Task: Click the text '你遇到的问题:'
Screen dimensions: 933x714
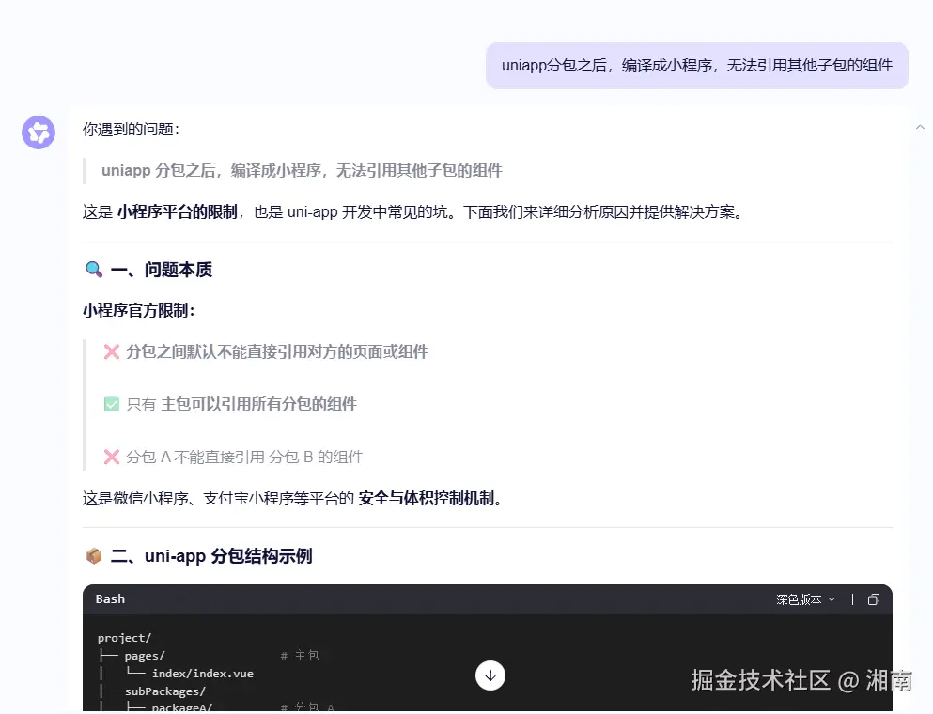Action: 131,129
